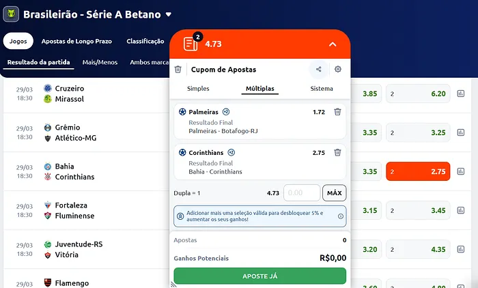This screenshot has height=288, width=478.
Task: Click the betting slip icon with badge 2
Action: click(x=191, y=44)
